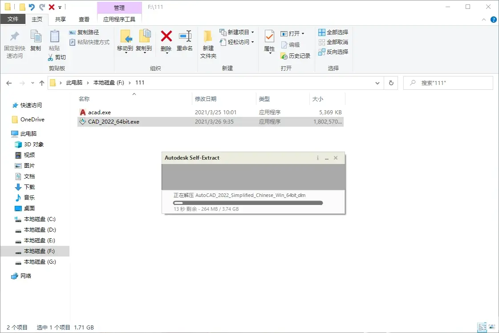Switch to the 应用程序工具 tab

(x=119, y=20)
